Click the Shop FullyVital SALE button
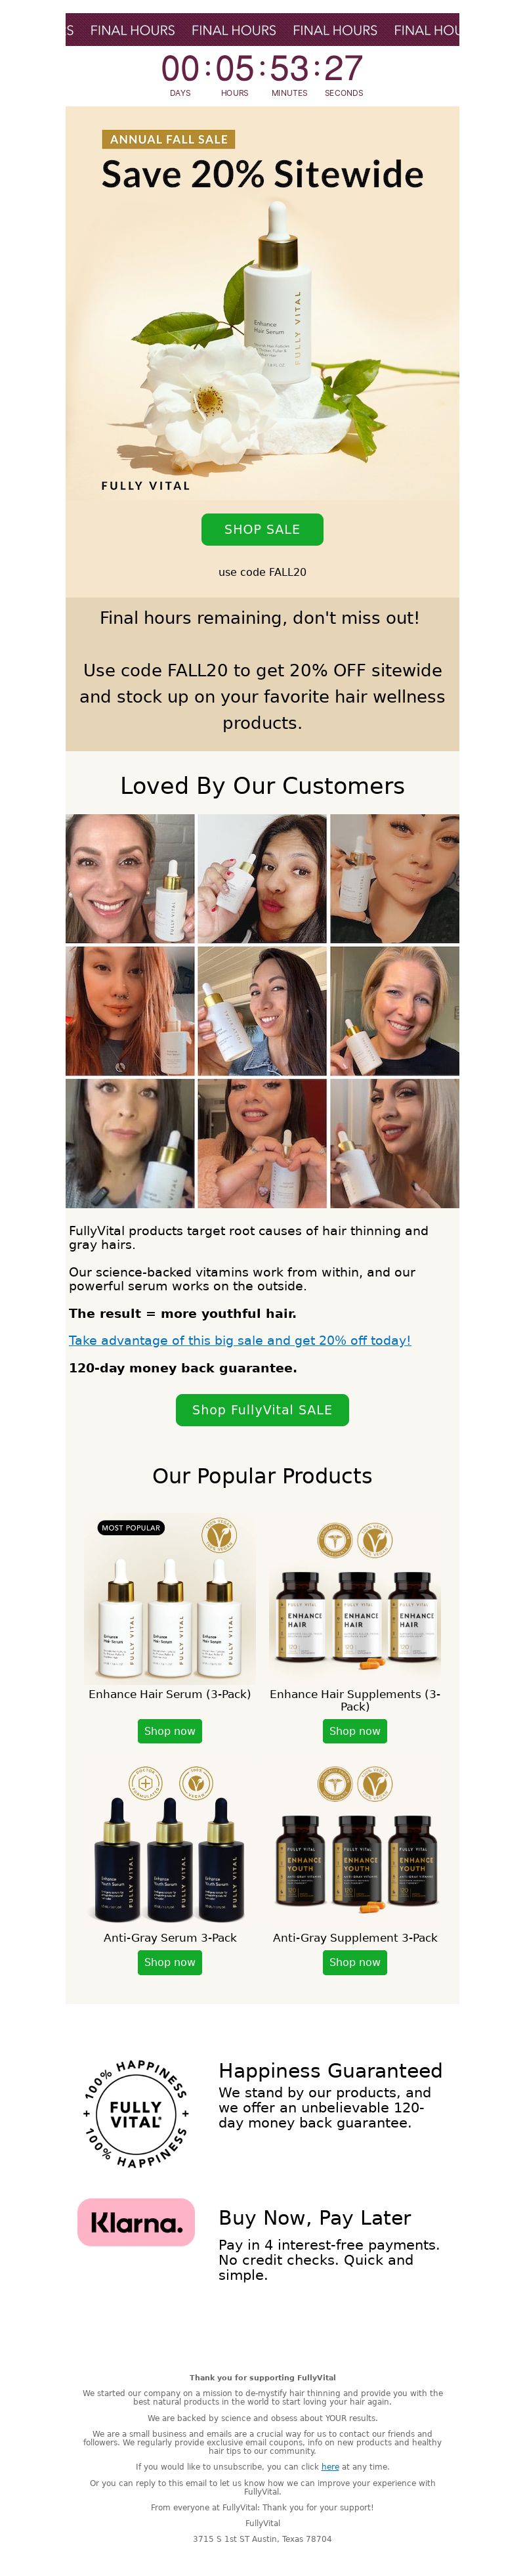This screenshot has width=525, height=2576. pos(262,1409)
